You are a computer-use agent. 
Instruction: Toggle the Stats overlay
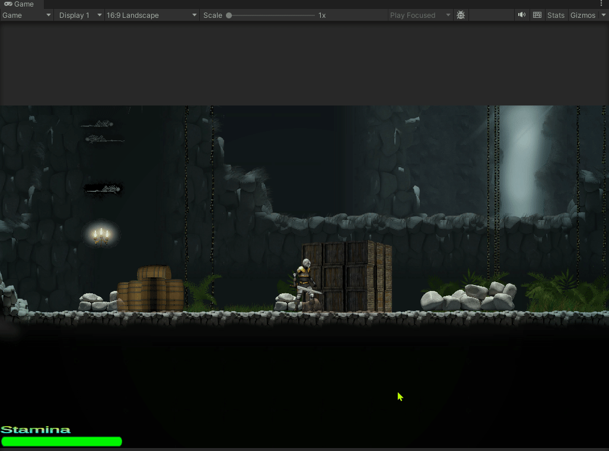[x=556, y=15]
